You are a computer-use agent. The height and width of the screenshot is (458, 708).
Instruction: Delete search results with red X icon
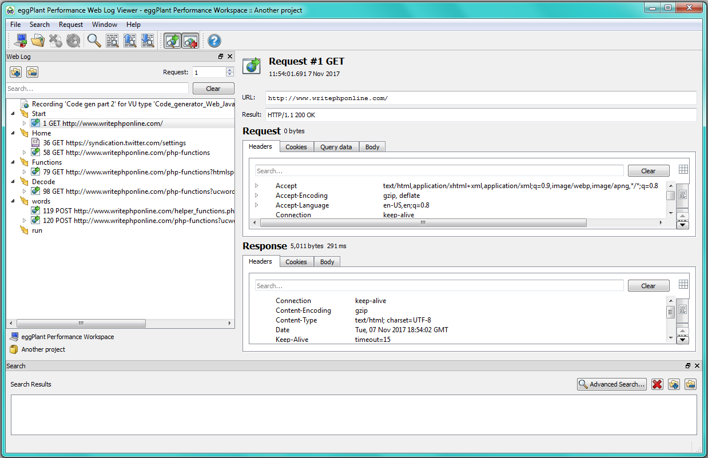click(x=657, y=384)
